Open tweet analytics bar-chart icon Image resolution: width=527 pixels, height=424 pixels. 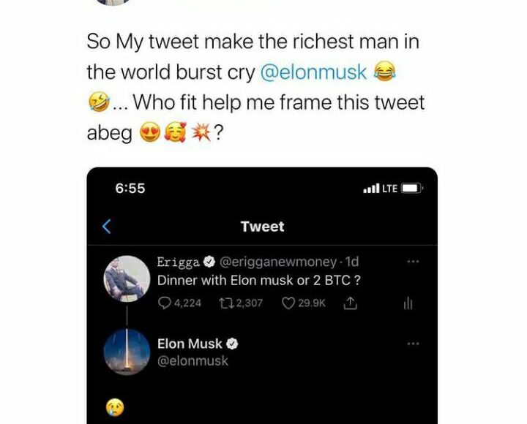[408, 303]
